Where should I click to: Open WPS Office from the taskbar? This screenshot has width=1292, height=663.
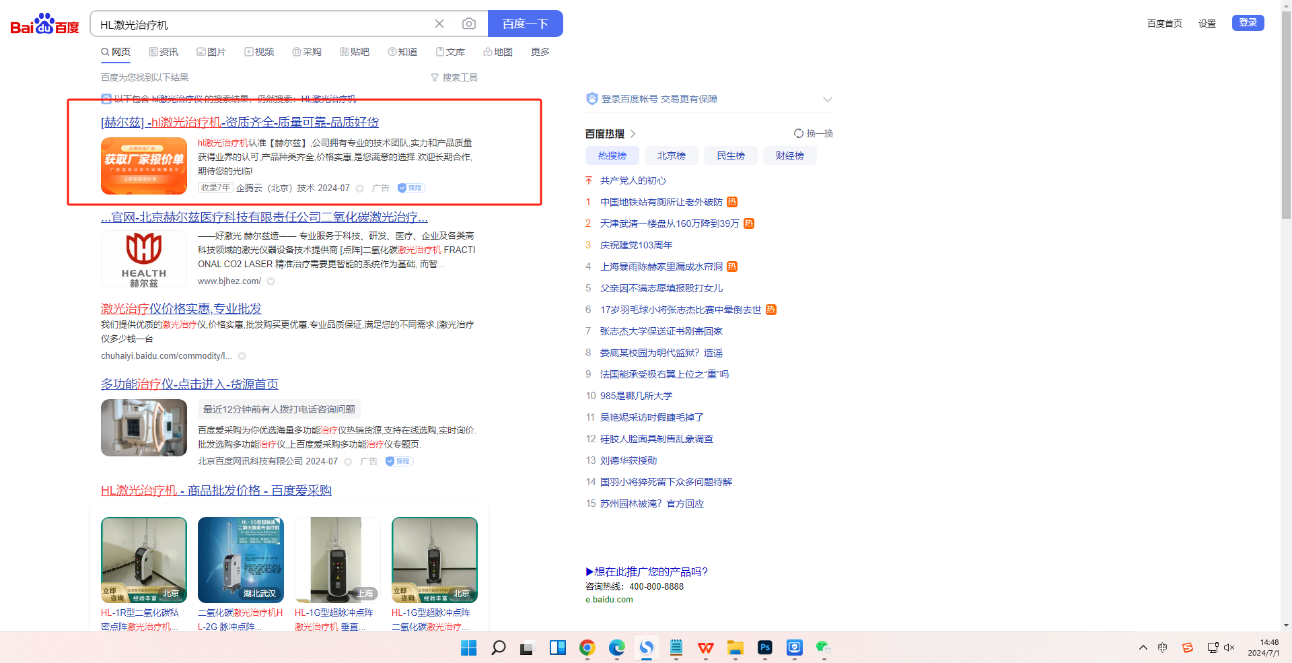pyautogui.click(x=705, y=648)
